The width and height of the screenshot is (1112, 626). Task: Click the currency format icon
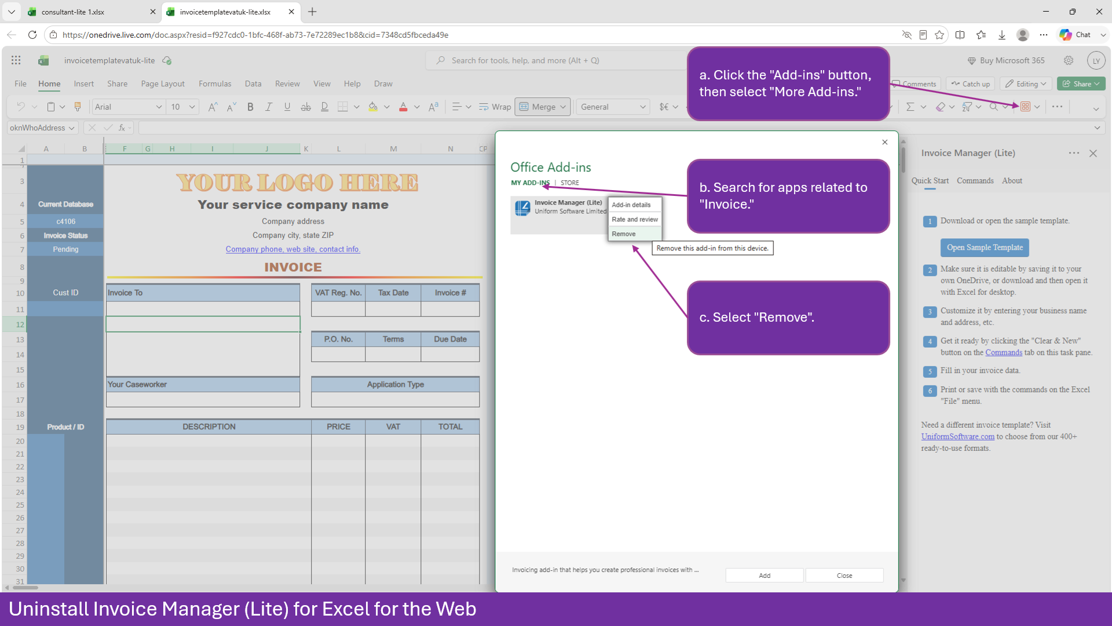click(x=664, y=107)
